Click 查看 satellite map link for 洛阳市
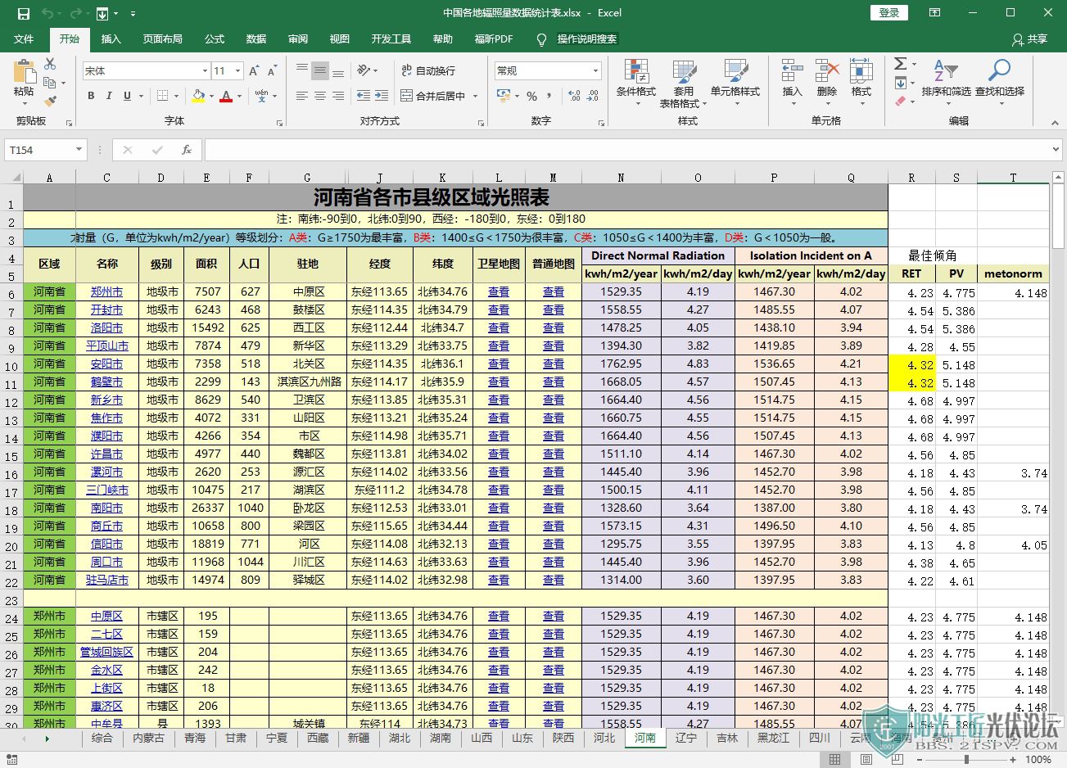 pyautogui.click(x=499, y=328)
